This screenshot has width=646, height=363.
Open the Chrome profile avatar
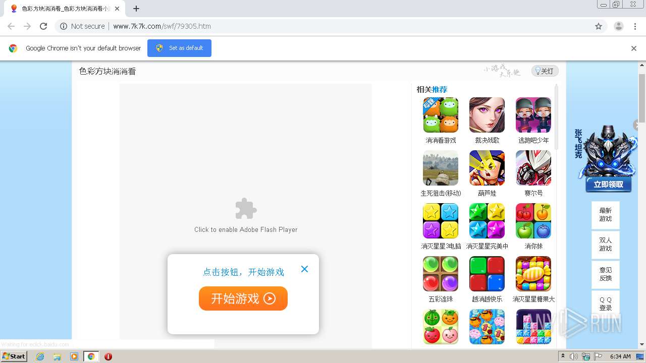click(619, 26)
